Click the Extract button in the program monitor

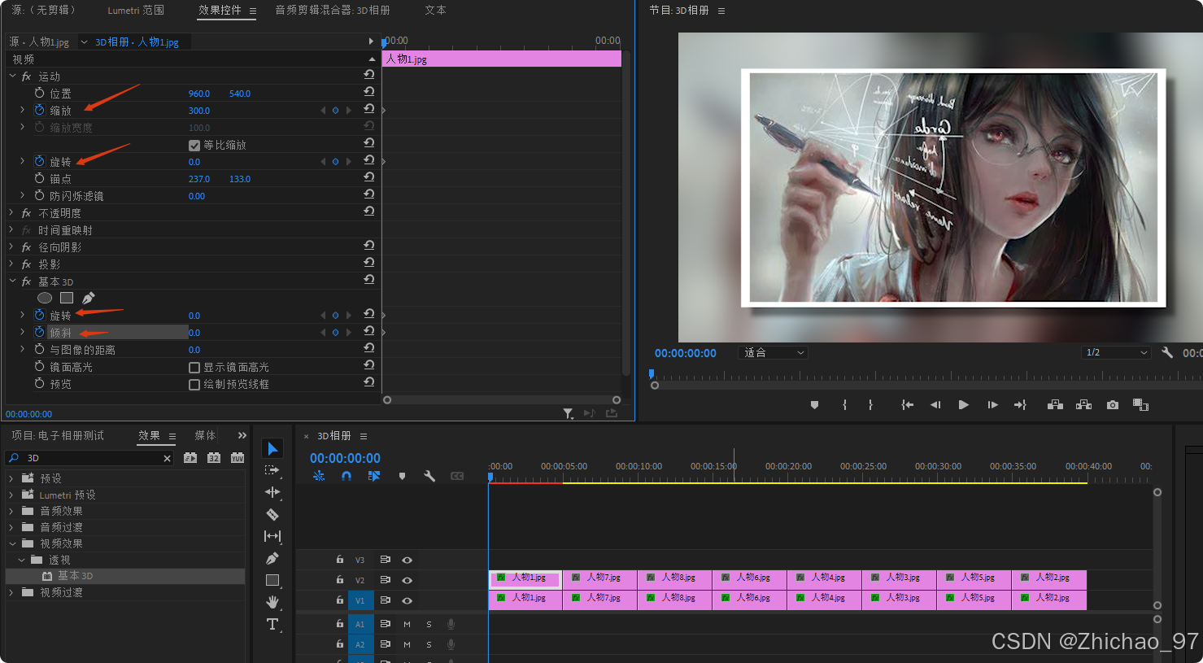pos(1083,405)
